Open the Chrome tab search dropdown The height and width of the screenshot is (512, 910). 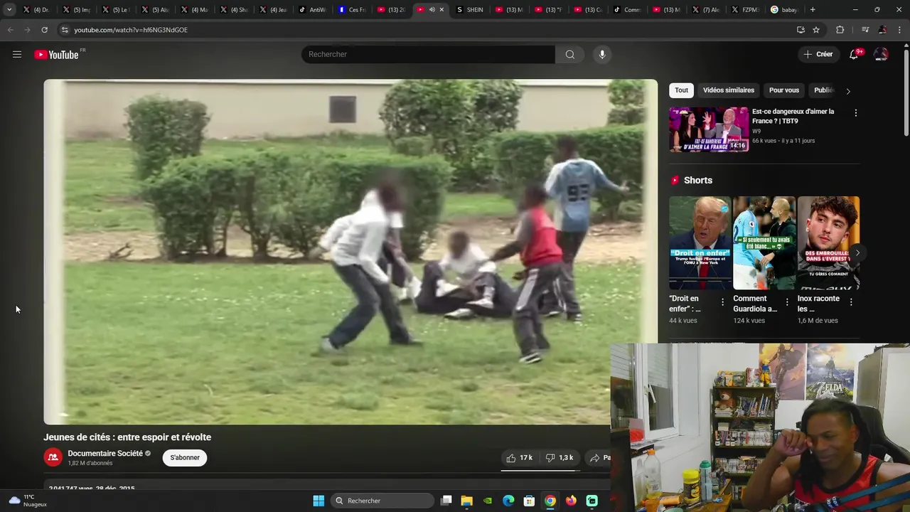click(x=9, y=10)
